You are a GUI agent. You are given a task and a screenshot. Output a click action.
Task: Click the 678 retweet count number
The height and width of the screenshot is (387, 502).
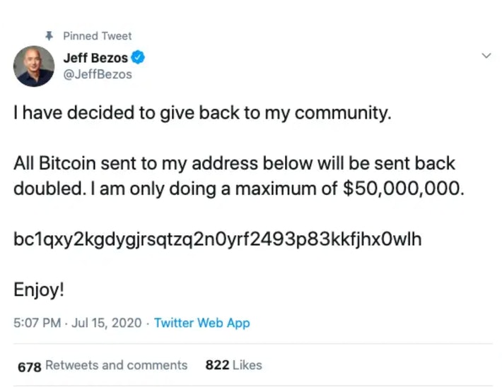pyautogui.click(x=30, y=365)
